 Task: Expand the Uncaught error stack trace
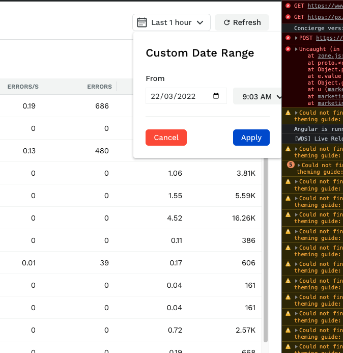coord(297,49)
